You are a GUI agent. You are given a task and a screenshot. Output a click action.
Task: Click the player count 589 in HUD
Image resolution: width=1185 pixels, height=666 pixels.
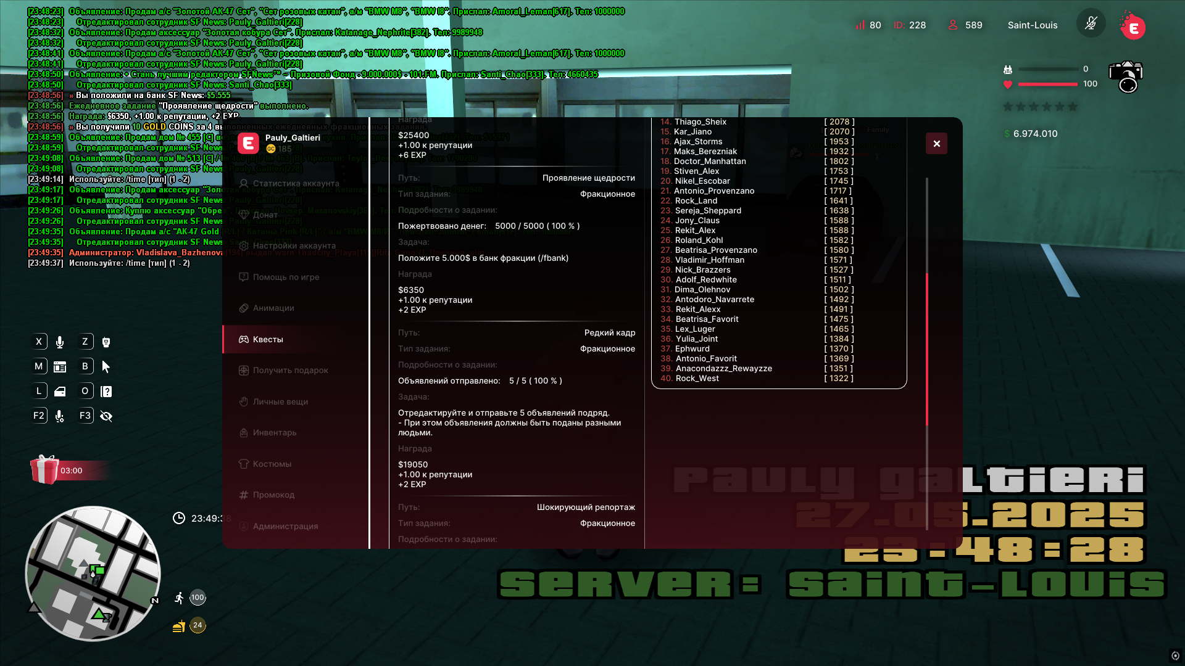point(965,25)
